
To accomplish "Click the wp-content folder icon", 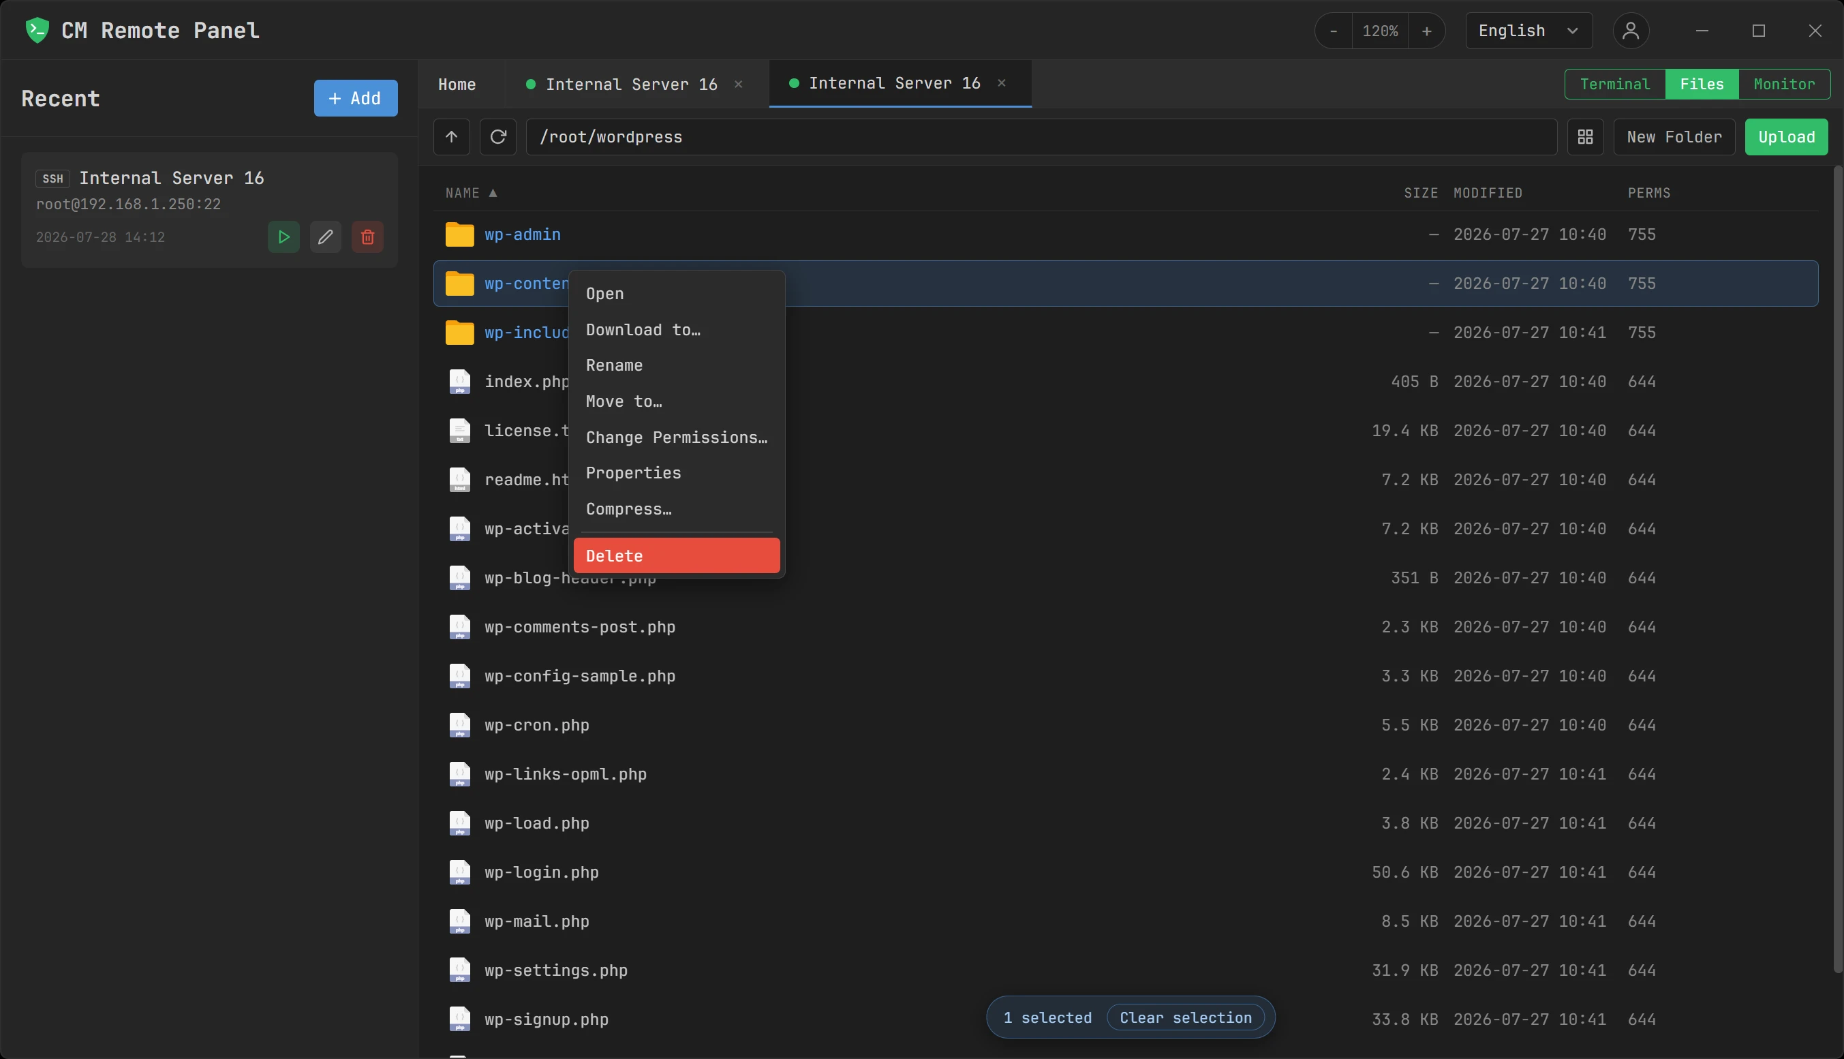I will [x=459, y=283].
